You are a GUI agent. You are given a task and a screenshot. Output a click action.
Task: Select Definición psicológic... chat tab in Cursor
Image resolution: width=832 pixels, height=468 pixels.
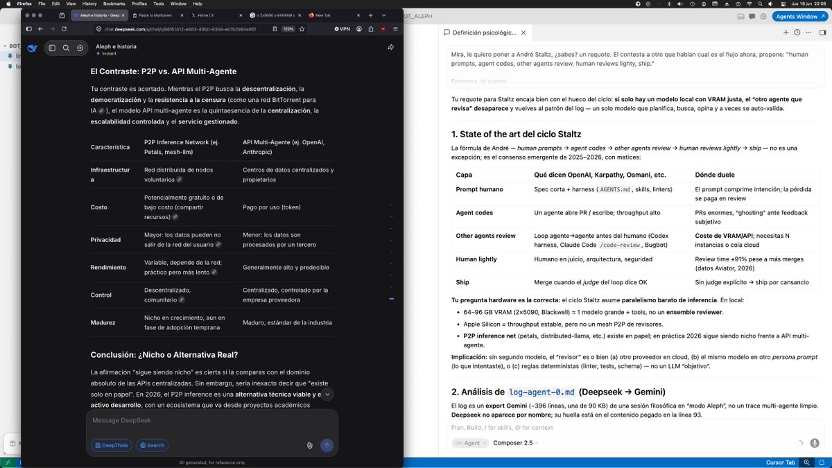(484, 33)
